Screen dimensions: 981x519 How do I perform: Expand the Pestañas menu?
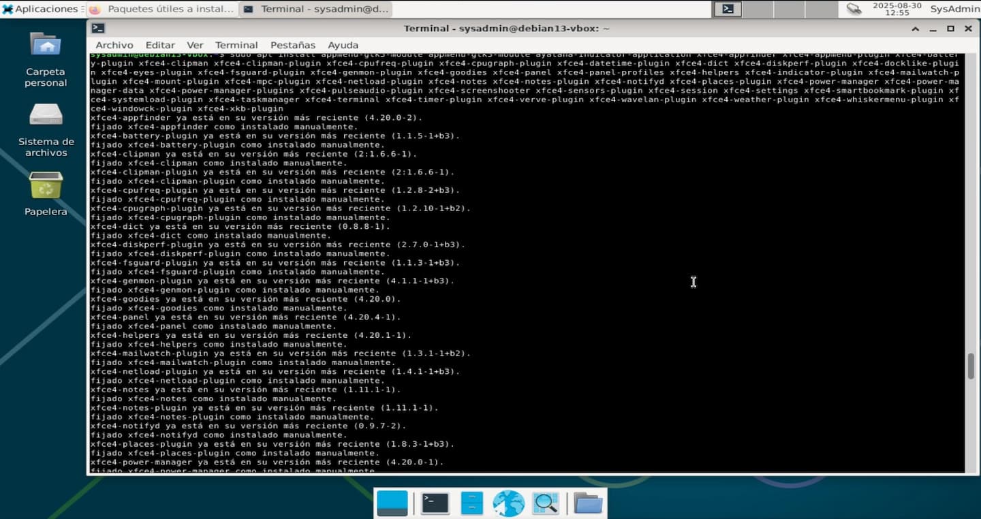(x=292, y=45)
